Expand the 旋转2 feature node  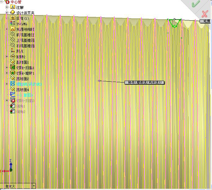(x=7, y=57)
